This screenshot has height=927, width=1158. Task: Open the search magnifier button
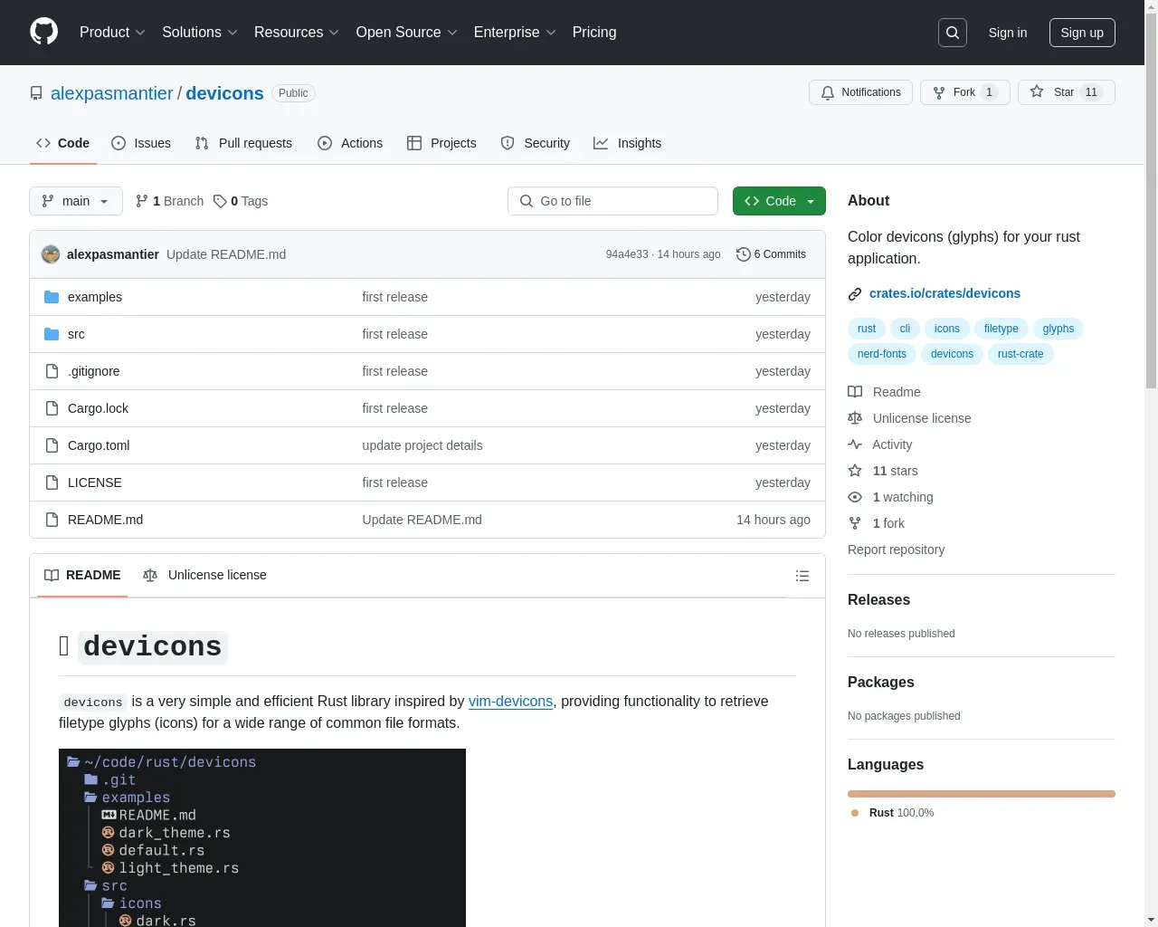953,33
